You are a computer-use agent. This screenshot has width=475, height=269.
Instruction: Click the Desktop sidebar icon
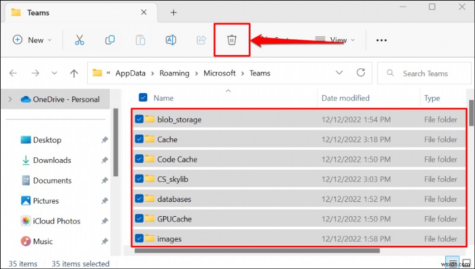click(x=26, y=140)
